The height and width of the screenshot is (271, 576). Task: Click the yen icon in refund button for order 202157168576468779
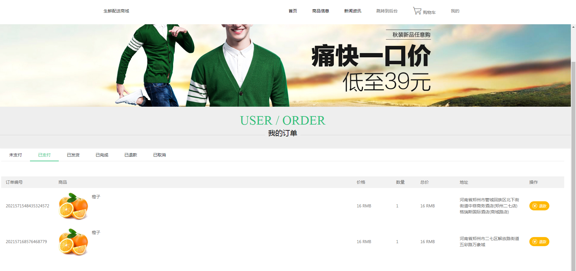click(x=535, y=242)
